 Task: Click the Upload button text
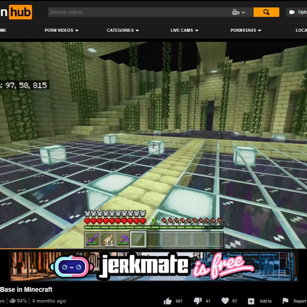[x=302, y=12]
